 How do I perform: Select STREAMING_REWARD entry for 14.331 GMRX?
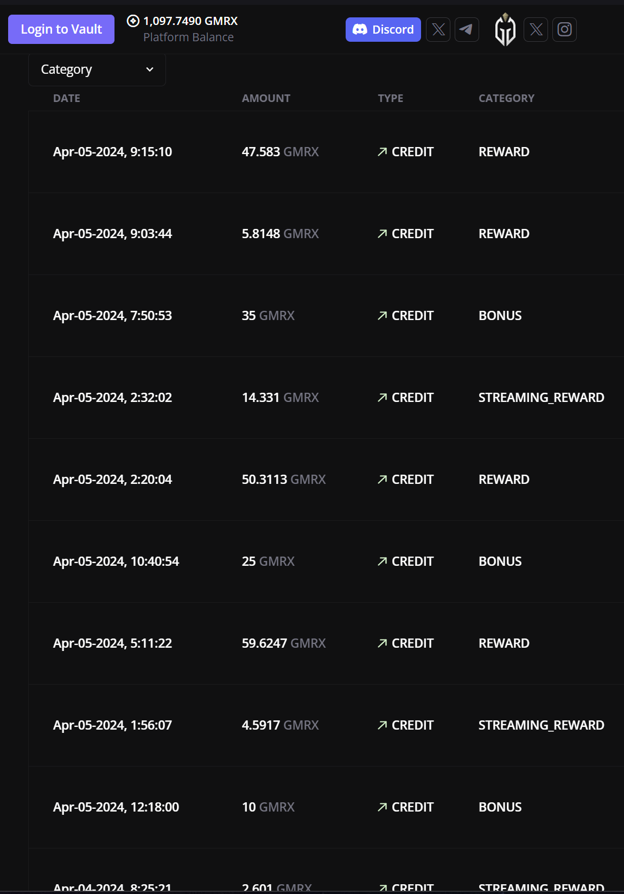(541, 398)
